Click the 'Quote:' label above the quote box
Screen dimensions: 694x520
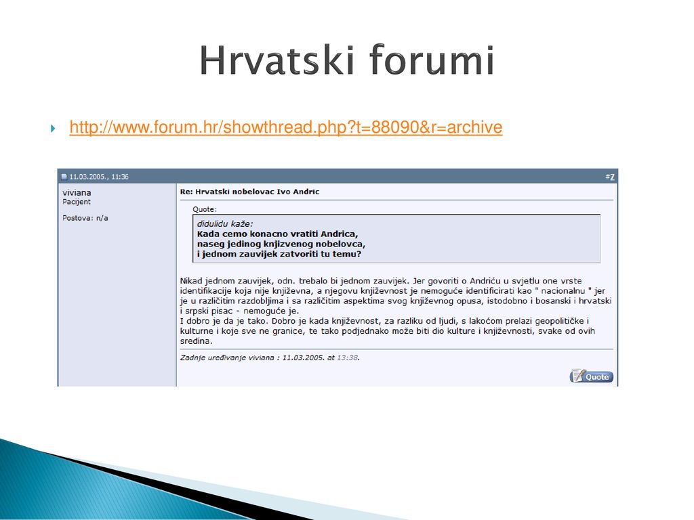[x=205, y=210]
